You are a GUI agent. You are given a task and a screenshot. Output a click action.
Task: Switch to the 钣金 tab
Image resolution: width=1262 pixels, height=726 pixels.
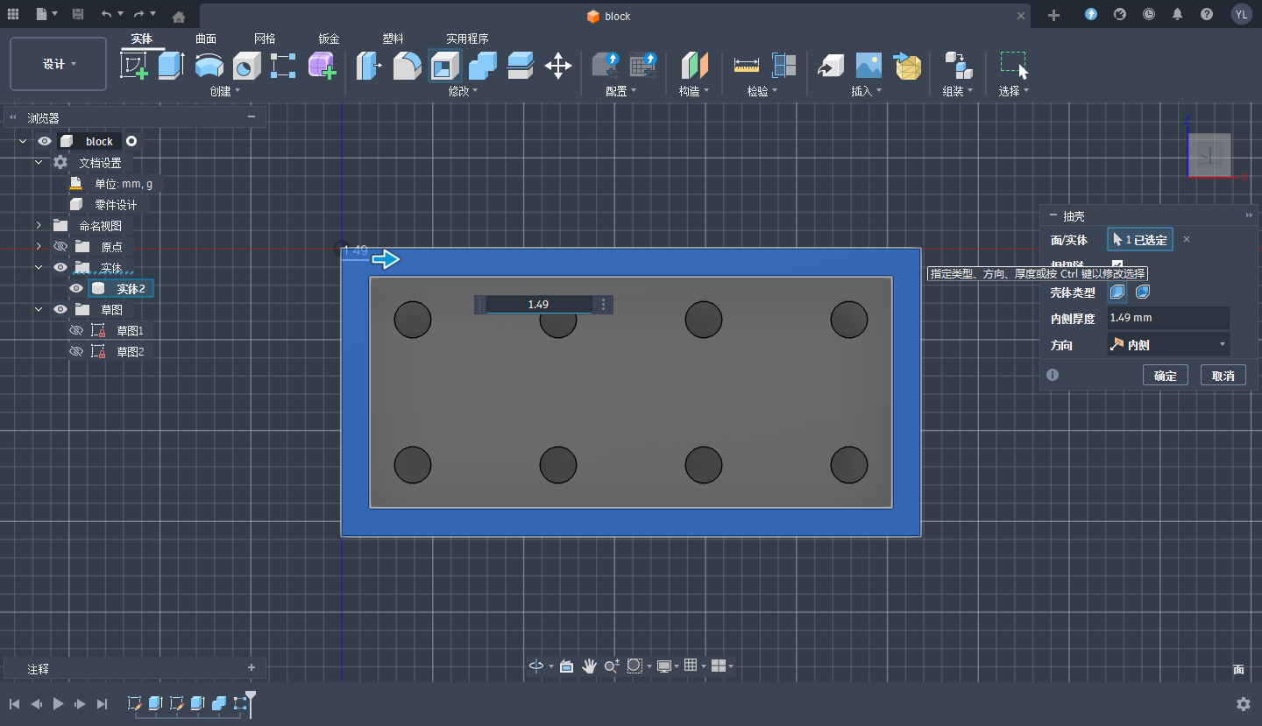pyautogui.click(x=330, y=39)
